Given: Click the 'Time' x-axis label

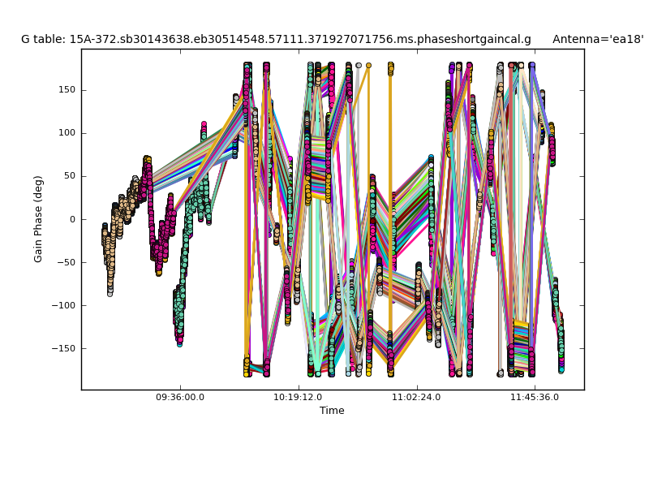Looking at the screenshot, I should click(x=332, y=411).
